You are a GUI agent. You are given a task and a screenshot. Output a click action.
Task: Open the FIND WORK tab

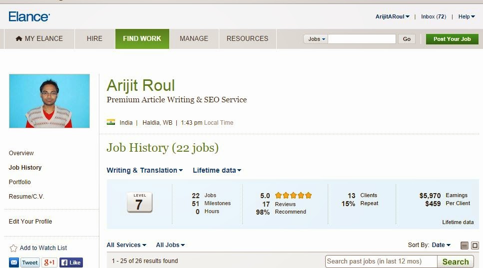(x=142, y=38)
